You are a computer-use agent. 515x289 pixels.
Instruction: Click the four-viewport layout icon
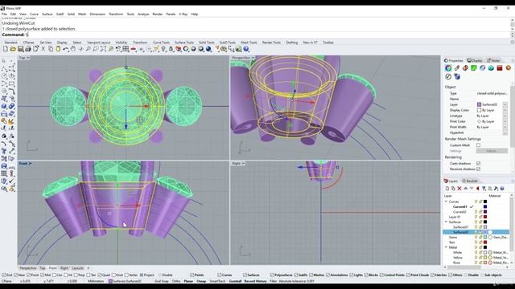[126, 49]
